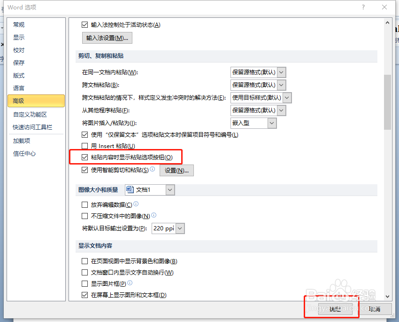Enable 文档窗口内显示文字自动换行 checkbox
Viewport: 399px width, 322px height.
[x=85, y=272]
